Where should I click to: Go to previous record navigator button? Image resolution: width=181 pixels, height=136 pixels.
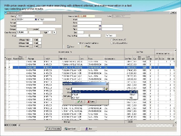click(9, 125)
